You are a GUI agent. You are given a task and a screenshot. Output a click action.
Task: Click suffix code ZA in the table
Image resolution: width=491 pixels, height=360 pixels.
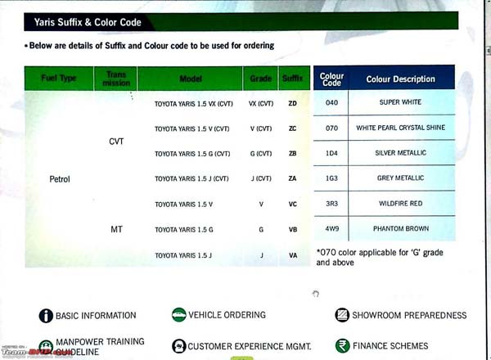click(x=293, y=178)
